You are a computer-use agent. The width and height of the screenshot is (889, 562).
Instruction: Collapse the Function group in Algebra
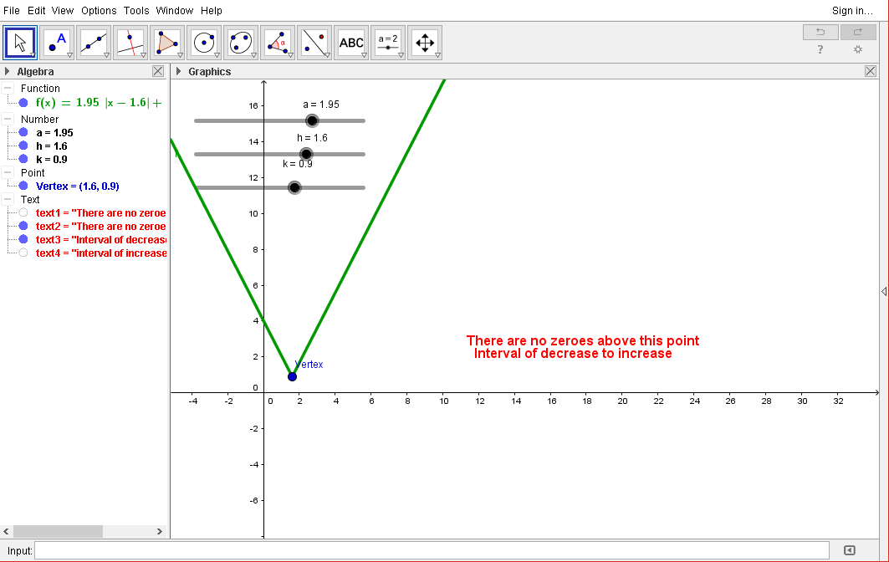click(8, 88)
